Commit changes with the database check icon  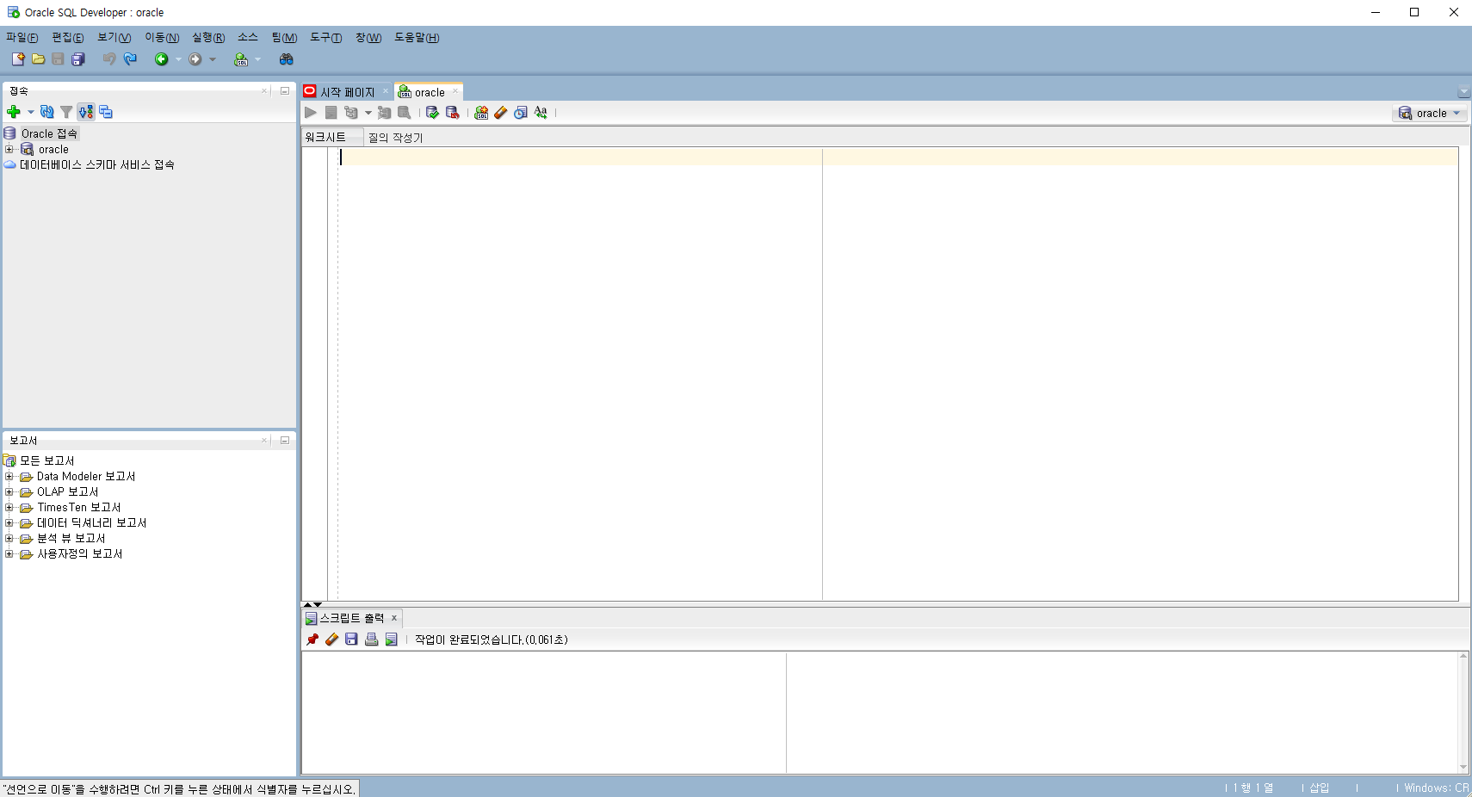(x=432, y=113)
